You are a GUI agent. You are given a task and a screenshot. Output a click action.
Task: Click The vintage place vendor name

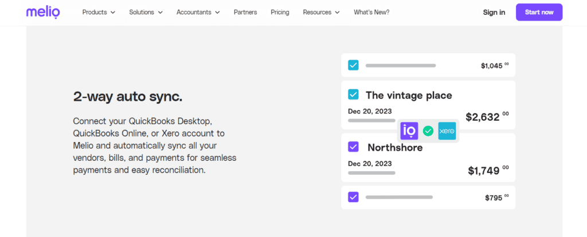click(409, 96)
